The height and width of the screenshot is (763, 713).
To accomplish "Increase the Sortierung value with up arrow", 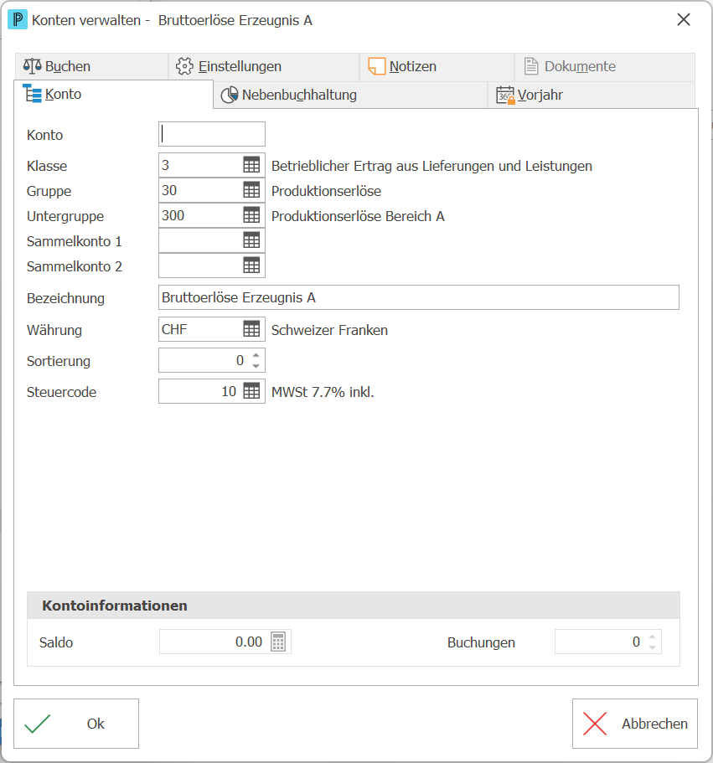I will click(x=256, y=355).
